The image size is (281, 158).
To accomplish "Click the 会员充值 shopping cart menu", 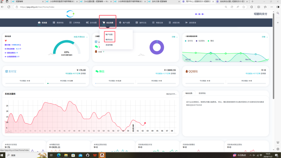I will [x=108, y=22].
